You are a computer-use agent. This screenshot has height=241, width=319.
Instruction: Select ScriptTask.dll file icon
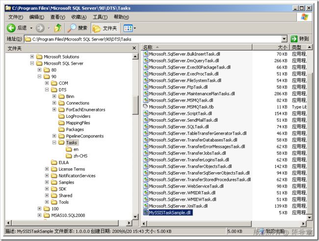click(145, 113)
